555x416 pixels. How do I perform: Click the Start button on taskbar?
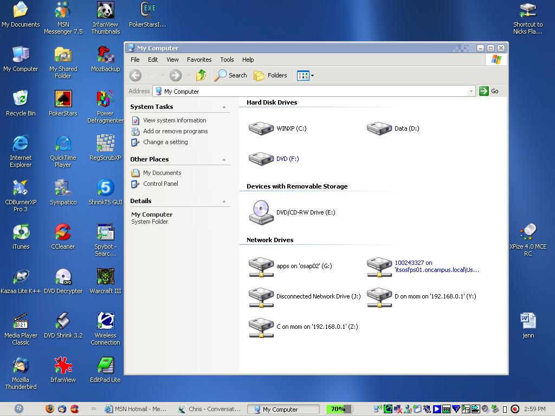(x=19, y=409)
